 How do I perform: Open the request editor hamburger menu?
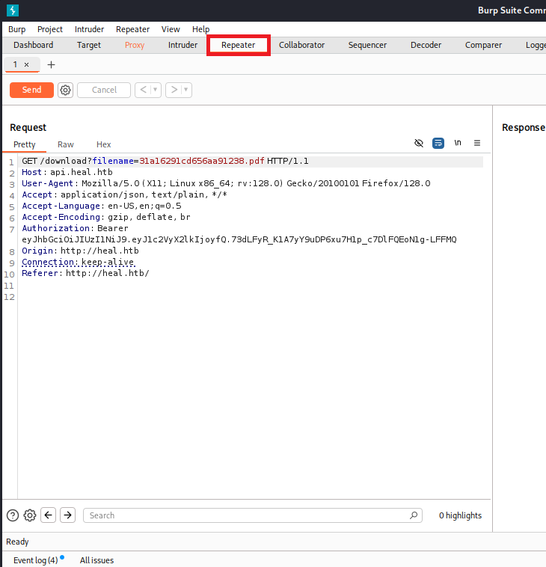click(477, 143)
